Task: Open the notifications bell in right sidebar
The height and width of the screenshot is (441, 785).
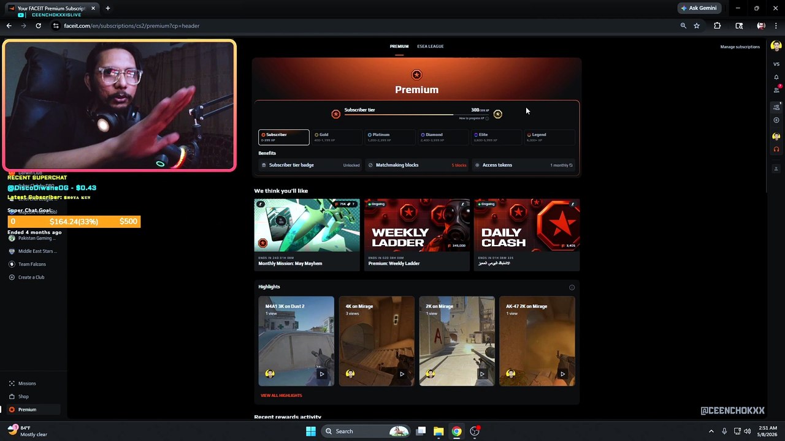Action: coord(776,77)
